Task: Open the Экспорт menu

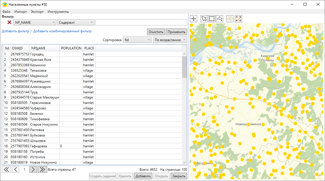Action: (x=37, y=12)
